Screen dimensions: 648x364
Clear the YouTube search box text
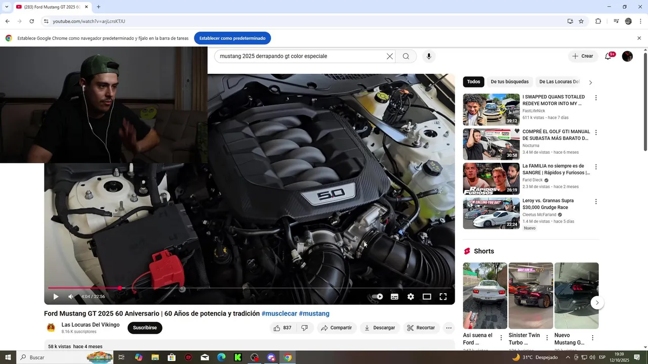[390, 56]
